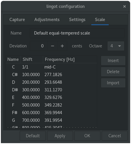Viewport: 131px width, 144px height.
Task: Select the D note name
Action: pyautogui.click(x=14, y=82)
